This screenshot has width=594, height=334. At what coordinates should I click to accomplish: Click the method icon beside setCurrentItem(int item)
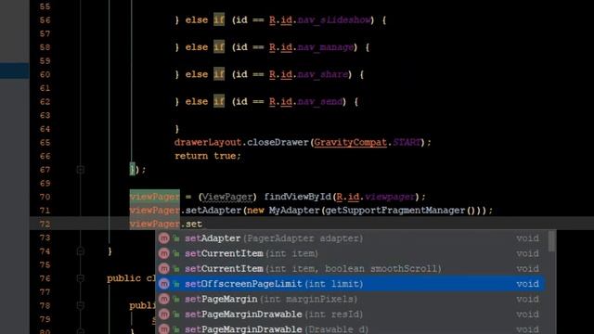[163, 253]
